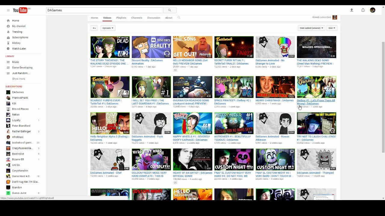Open DAGames Animated - Chef link
Viewport: 385px width, 216px height.
pyautogui.click(x=106, y=173)
